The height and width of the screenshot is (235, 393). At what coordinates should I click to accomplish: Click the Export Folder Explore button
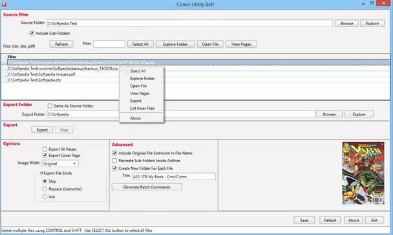click(359, 114)
